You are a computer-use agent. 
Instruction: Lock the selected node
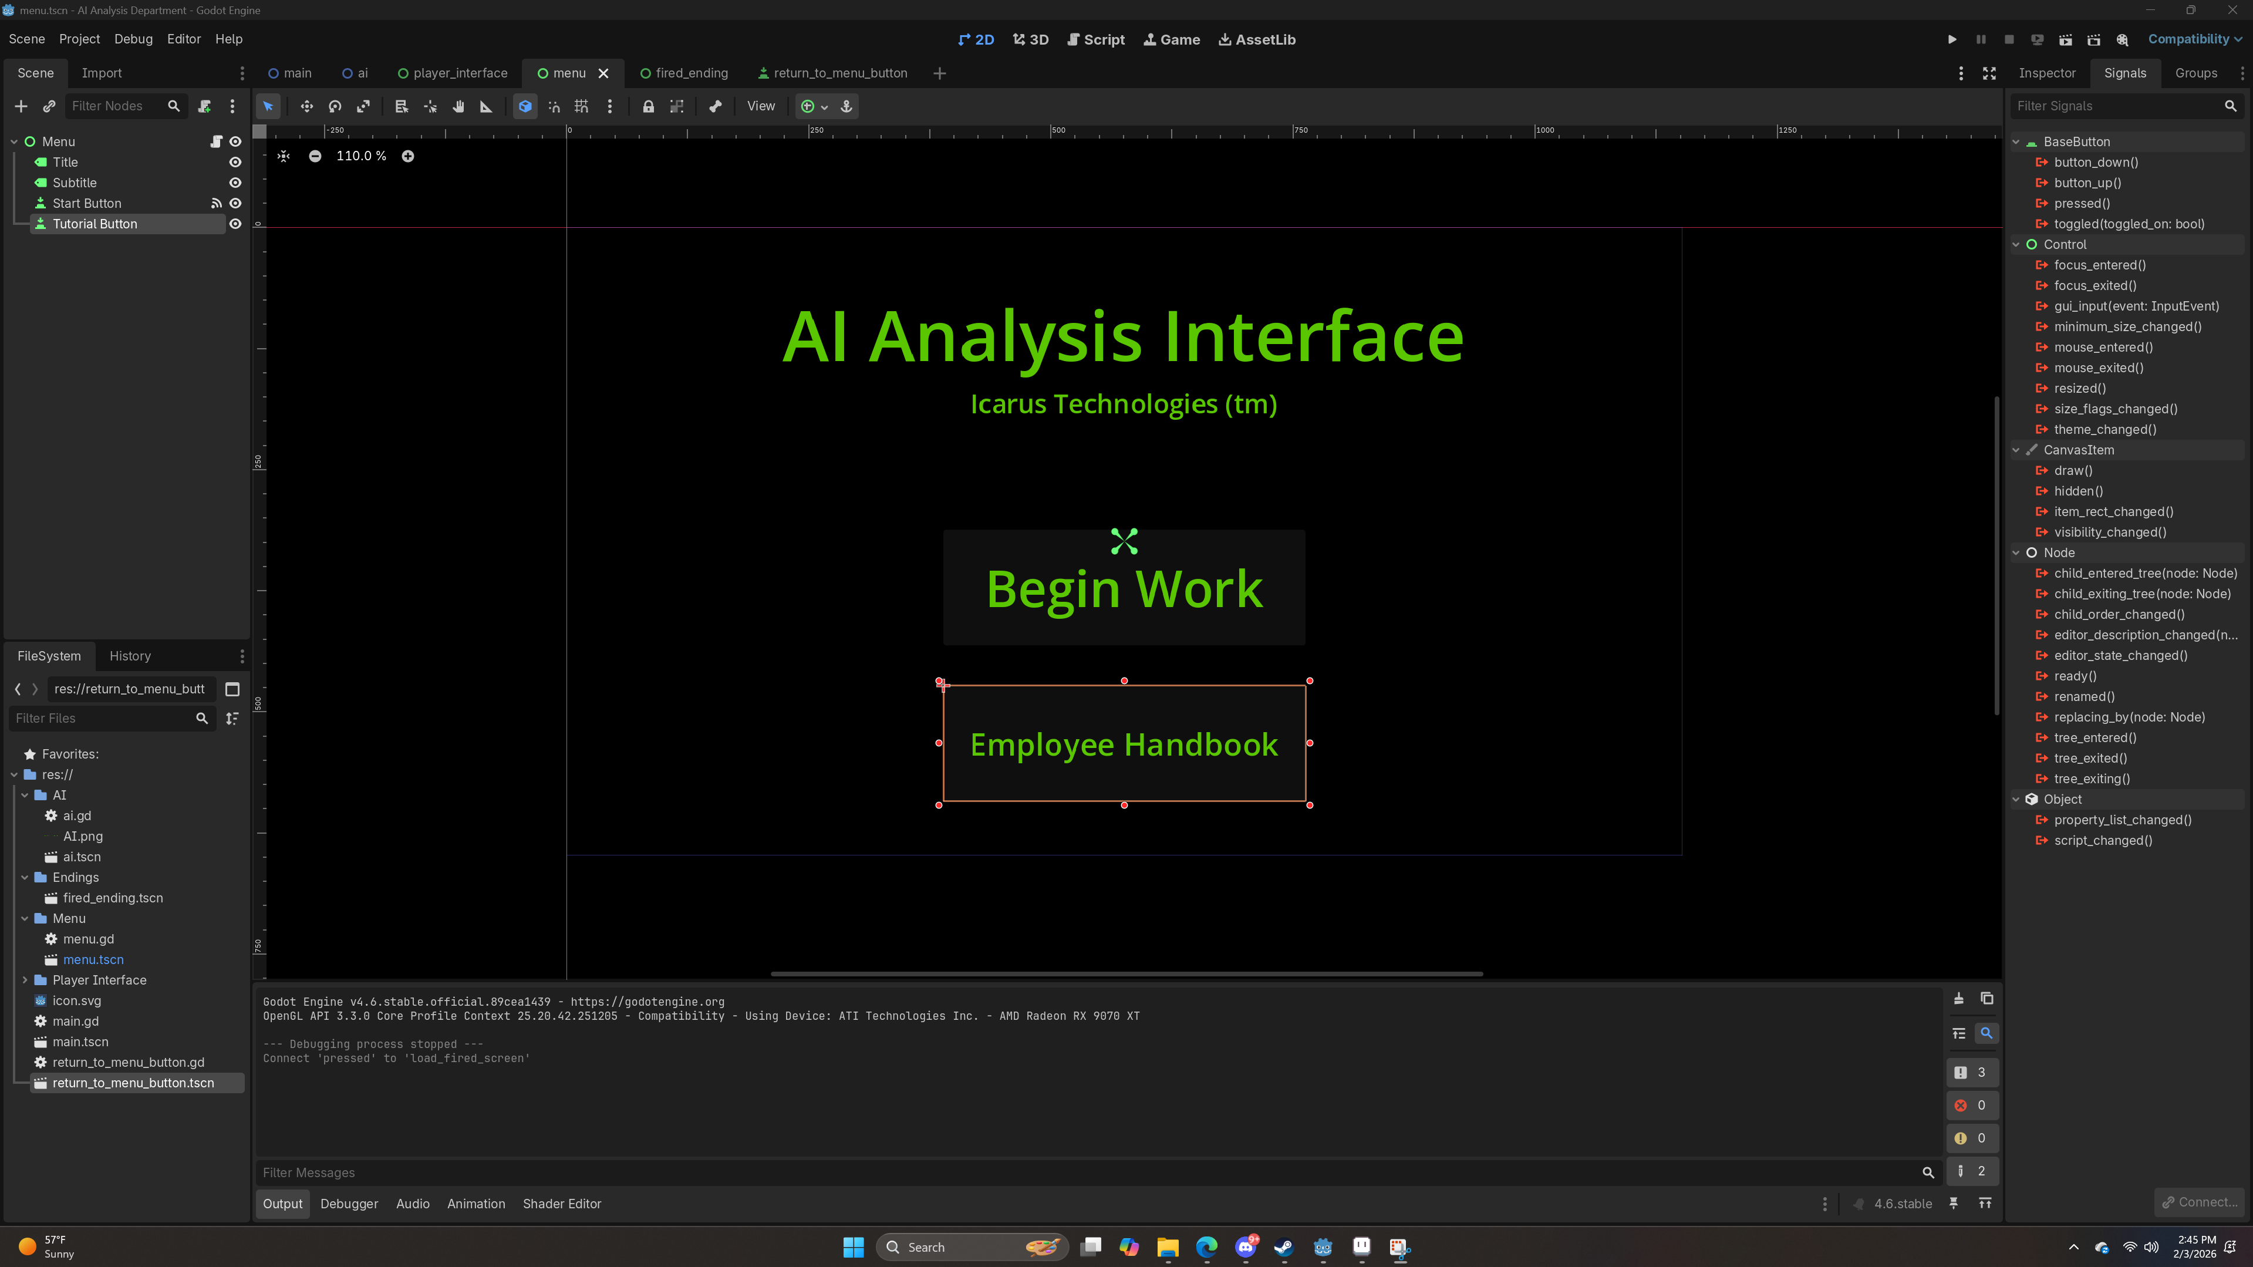(648, 106)
